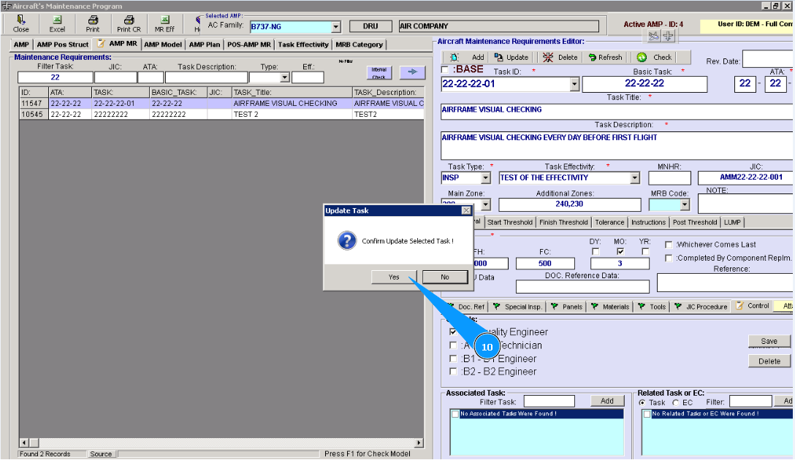Select task row 10545 TEST 2
The width and height of the screenshot is (795, 460).
point(221,115)
